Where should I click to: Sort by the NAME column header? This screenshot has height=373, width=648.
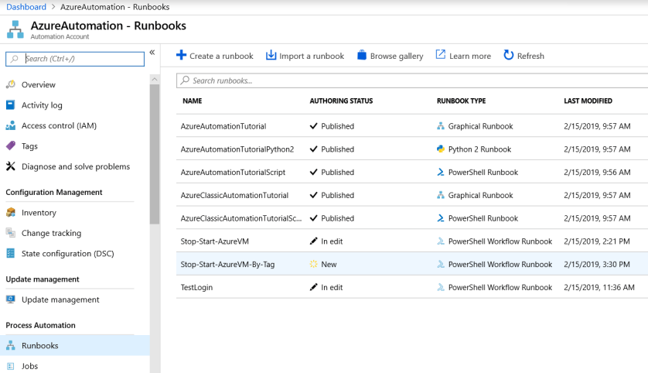point(193,101)
